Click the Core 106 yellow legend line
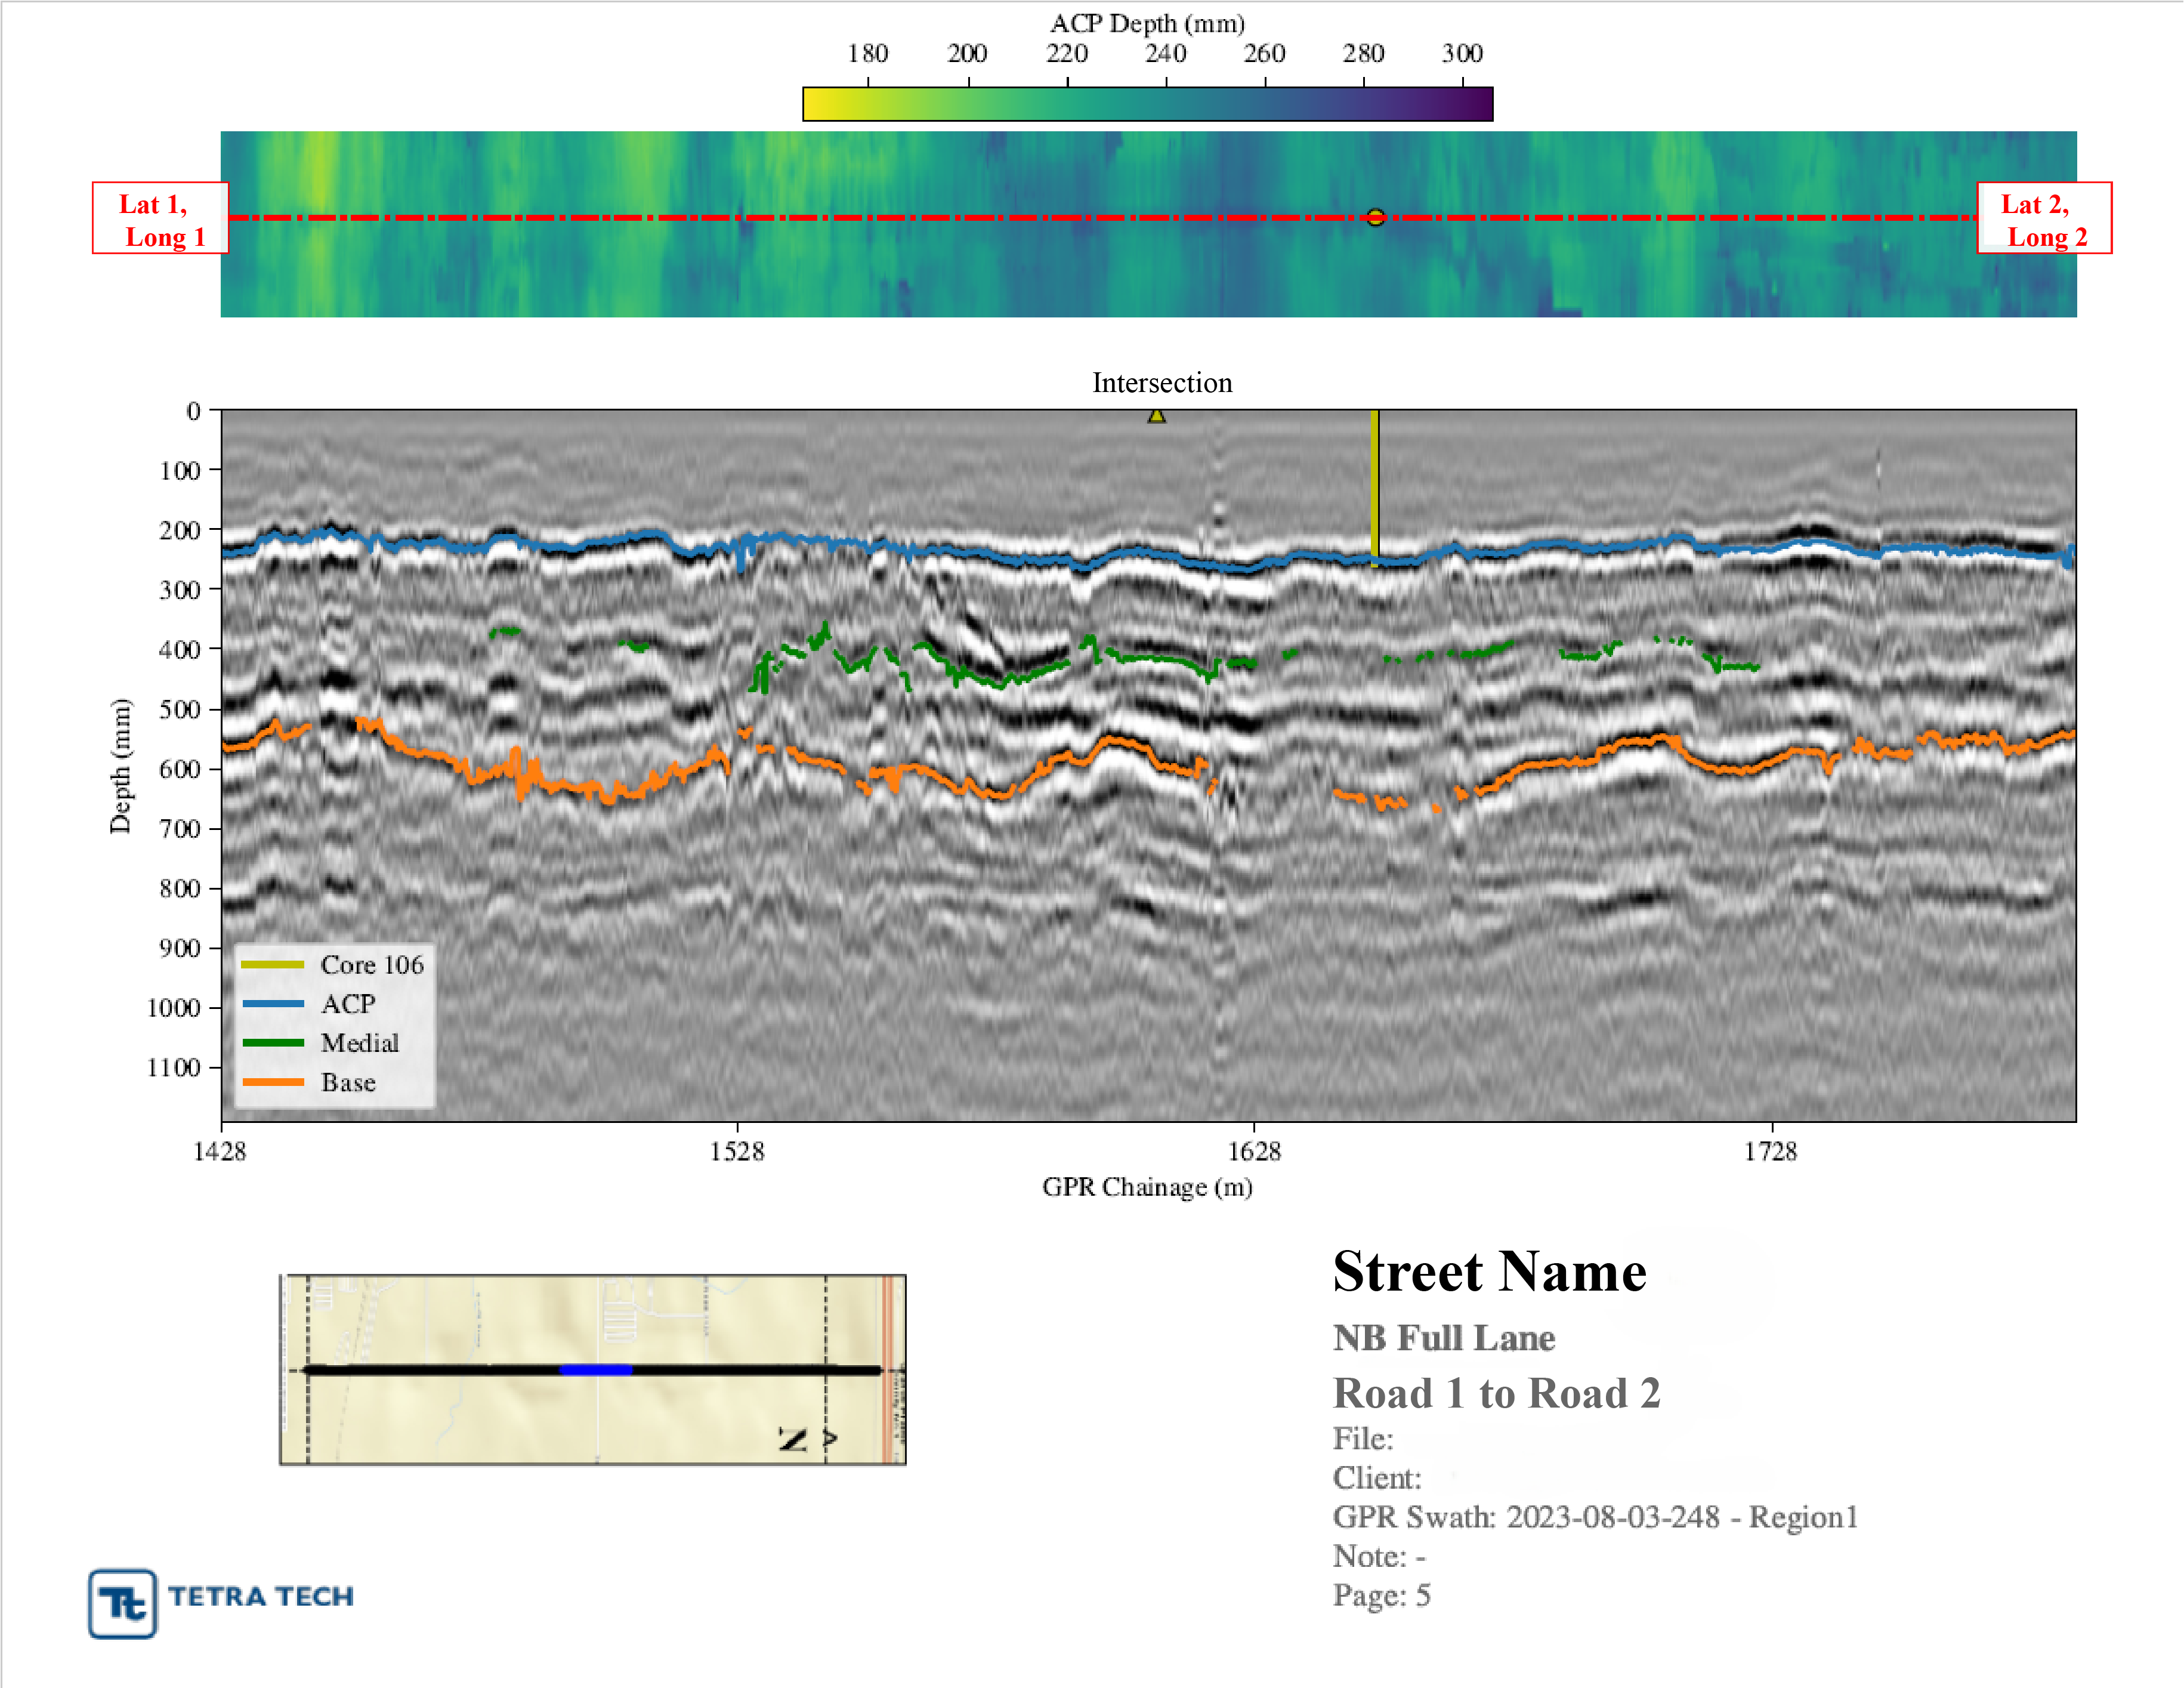 coord(272,964)
